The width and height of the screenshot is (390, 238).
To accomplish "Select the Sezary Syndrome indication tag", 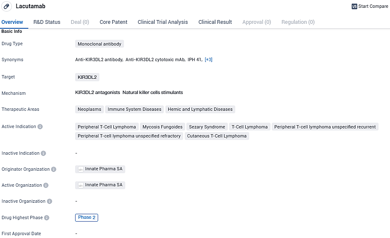I will [207, 127].
